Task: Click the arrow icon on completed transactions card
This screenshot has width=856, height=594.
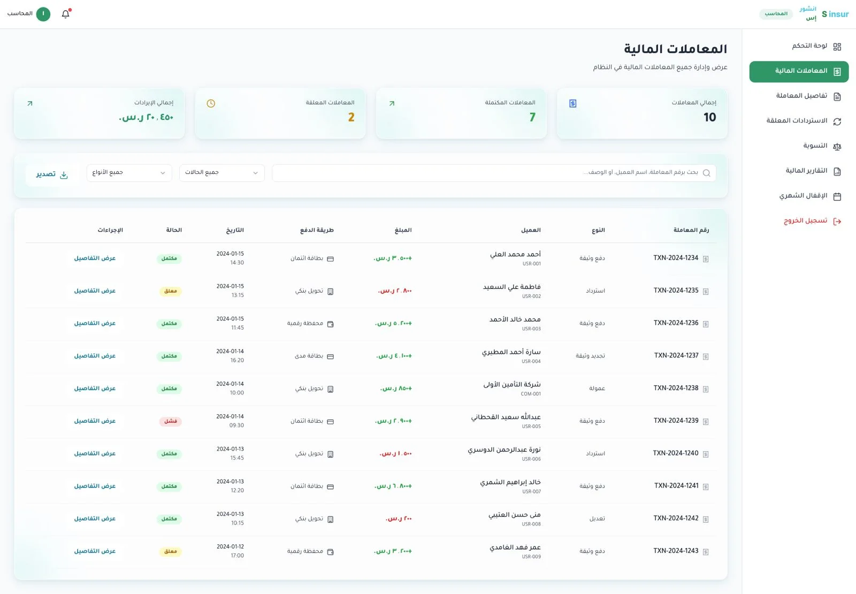Action: [x=392, y=103]
